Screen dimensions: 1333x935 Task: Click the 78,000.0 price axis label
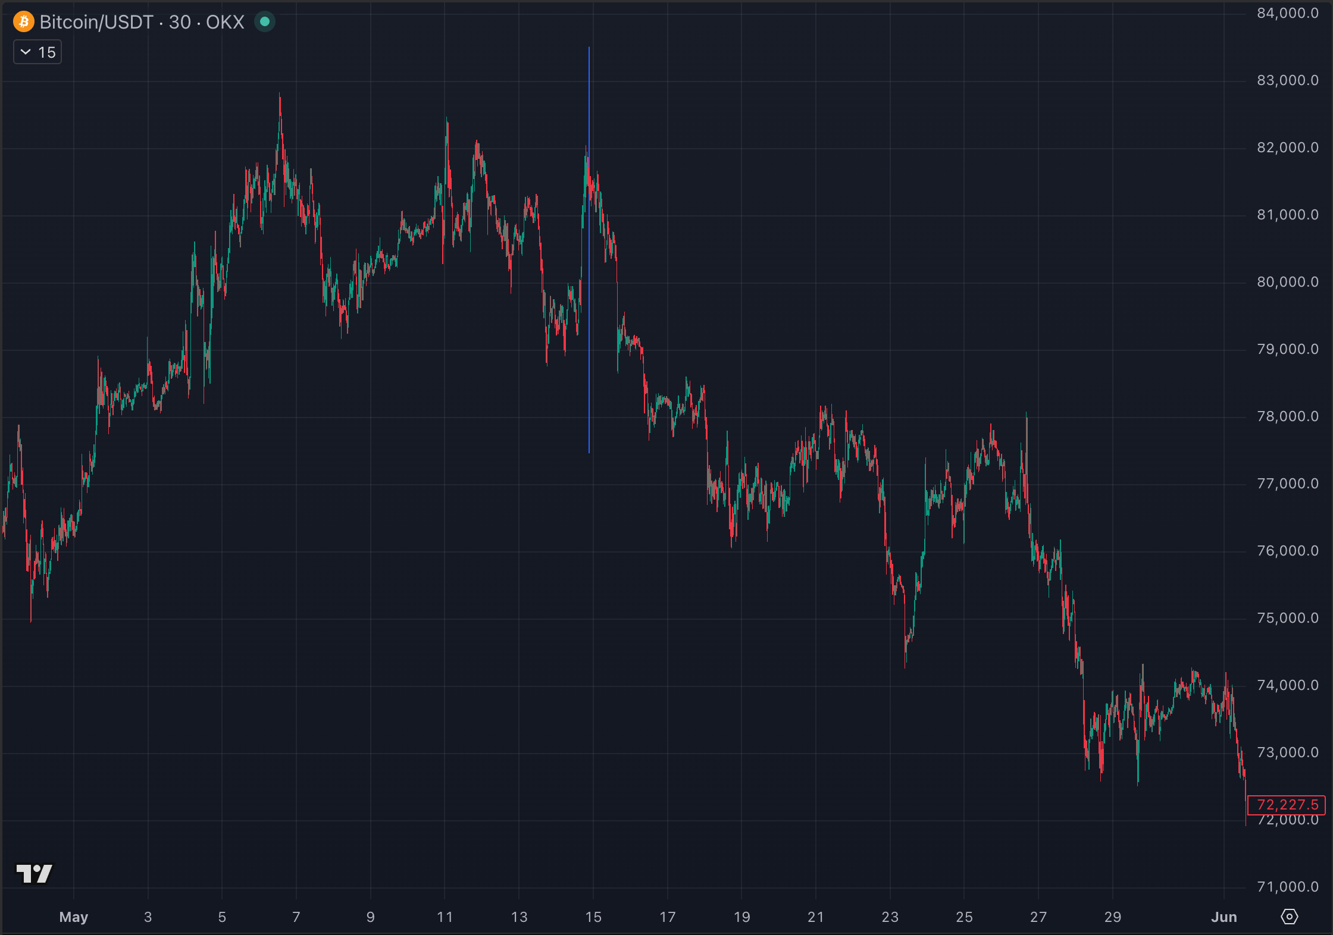pos(1288,416)
